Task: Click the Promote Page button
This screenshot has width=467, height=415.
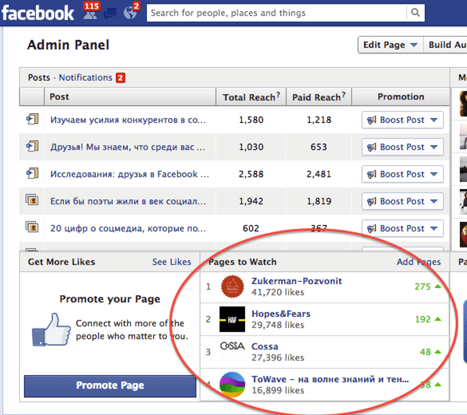Action: pyautogui.click(x=110, y=386)
